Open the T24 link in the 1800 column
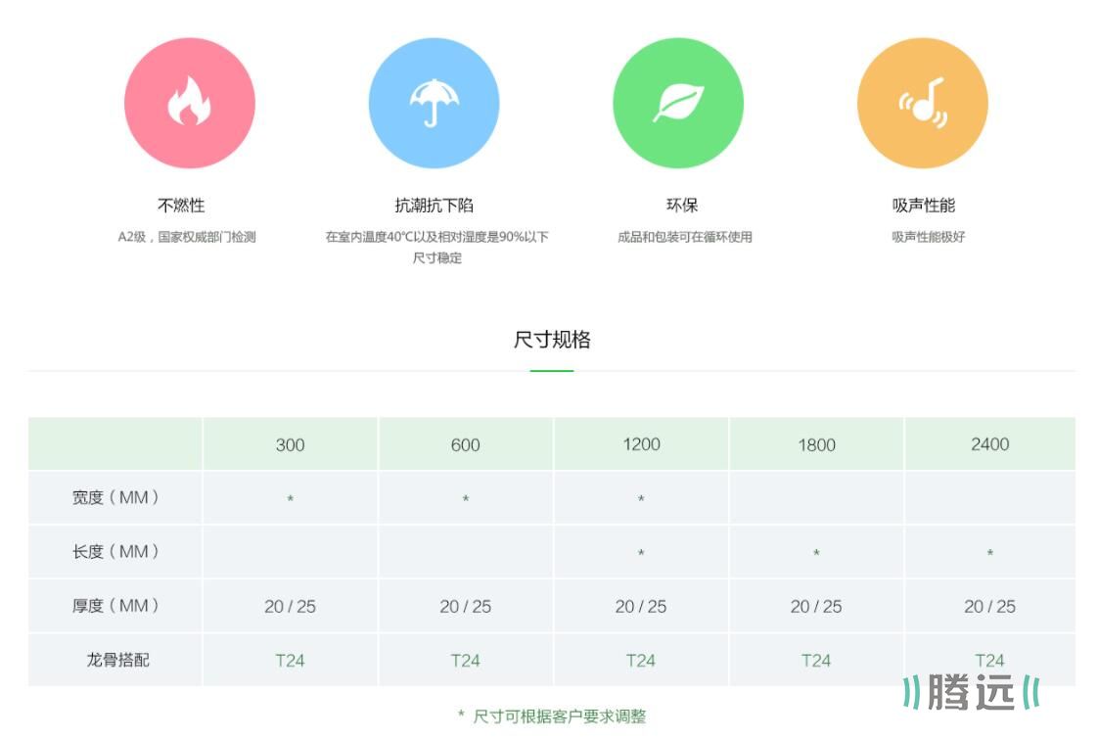Viewport: 1098px width, 738px height. (816, 661)
